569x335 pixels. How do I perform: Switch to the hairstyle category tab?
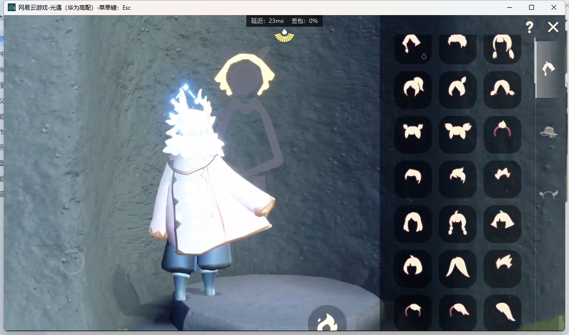click(x=549, y=68)
